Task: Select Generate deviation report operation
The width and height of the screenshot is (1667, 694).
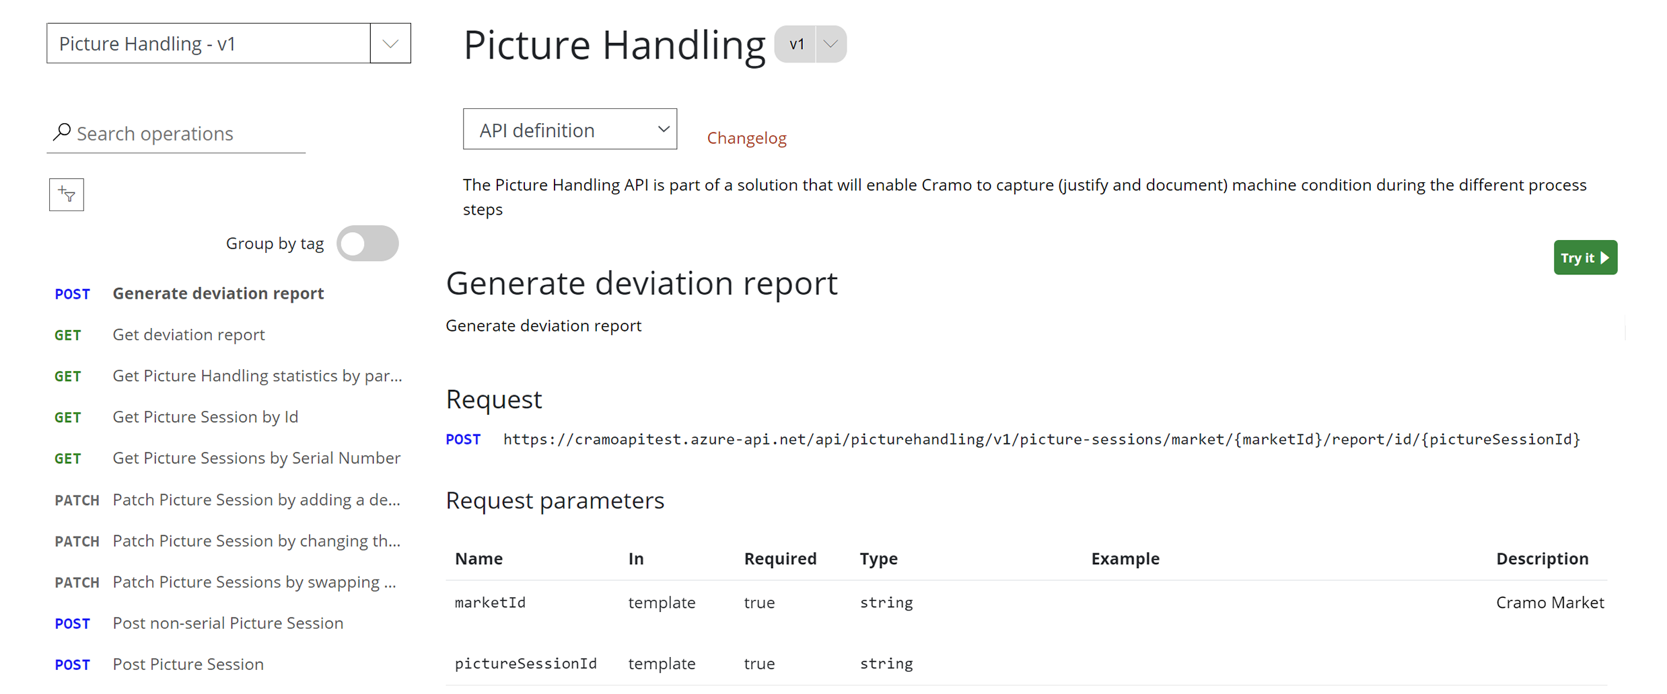Action: click(x=218, y=293)
